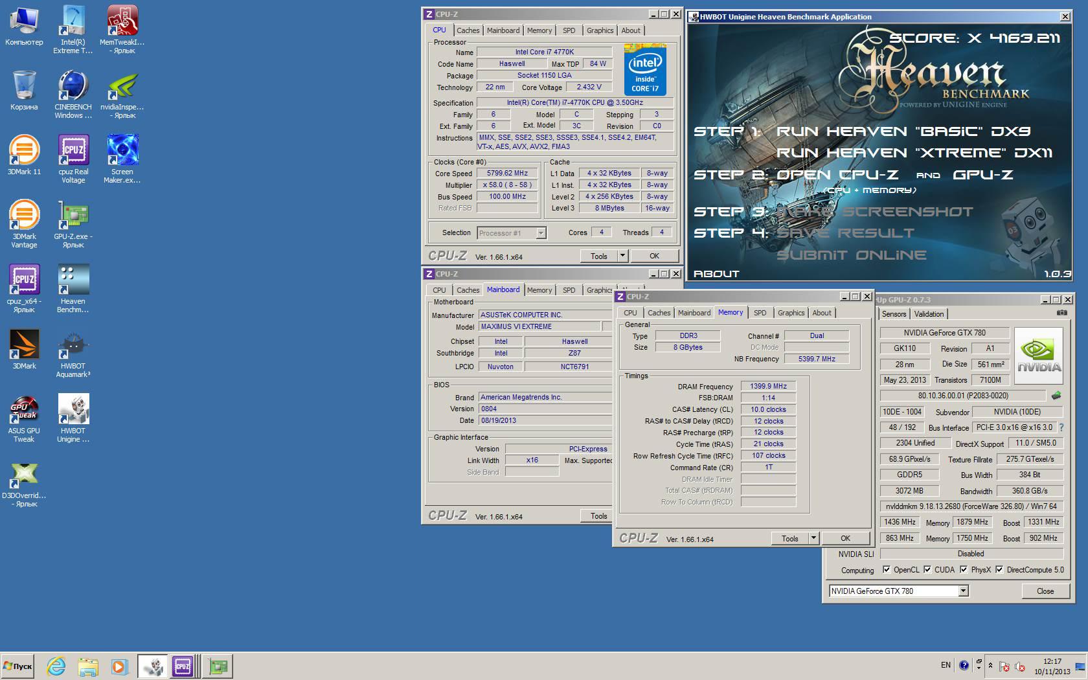
Task: Toggle the CUDA checkbox in GPU-Z
Action: [927, 570]
